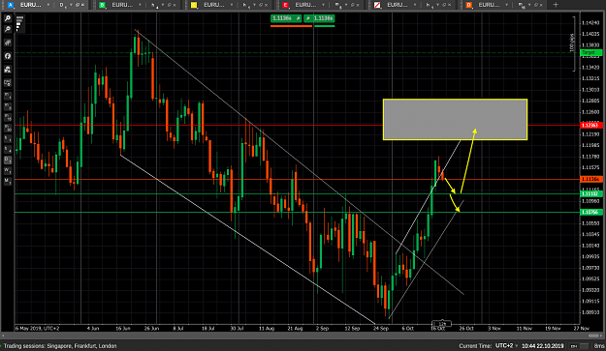This screenshot has height=351, width=606.
Task: Open the indicators (f) icon in the left toolbar
Action: [8, 56]
